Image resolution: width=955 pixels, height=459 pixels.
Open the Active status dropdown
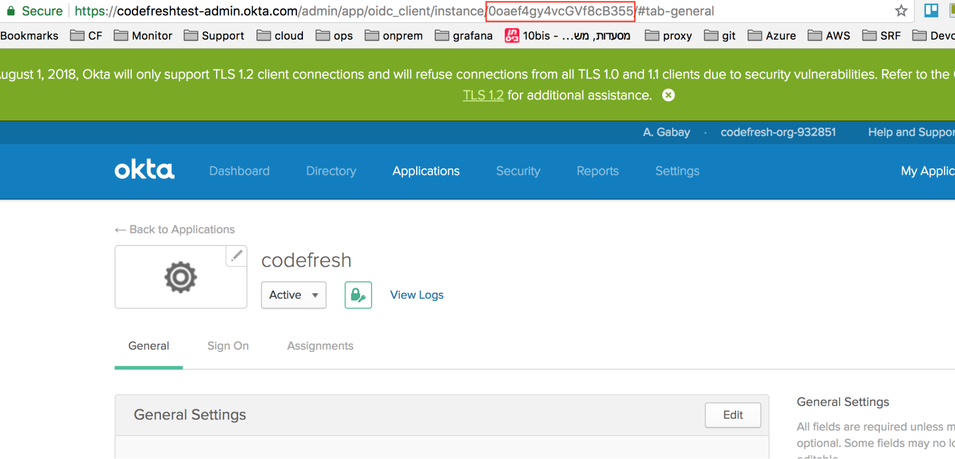293,295
